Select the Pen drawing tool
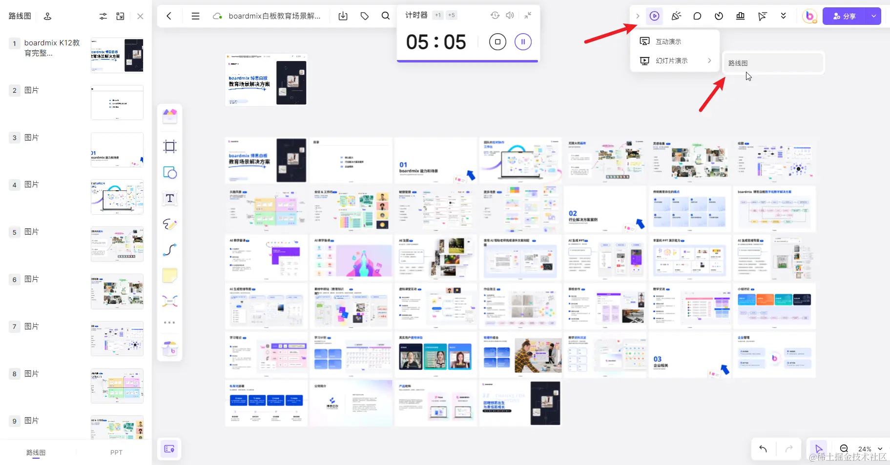890x465 pixels. [169, 224]
